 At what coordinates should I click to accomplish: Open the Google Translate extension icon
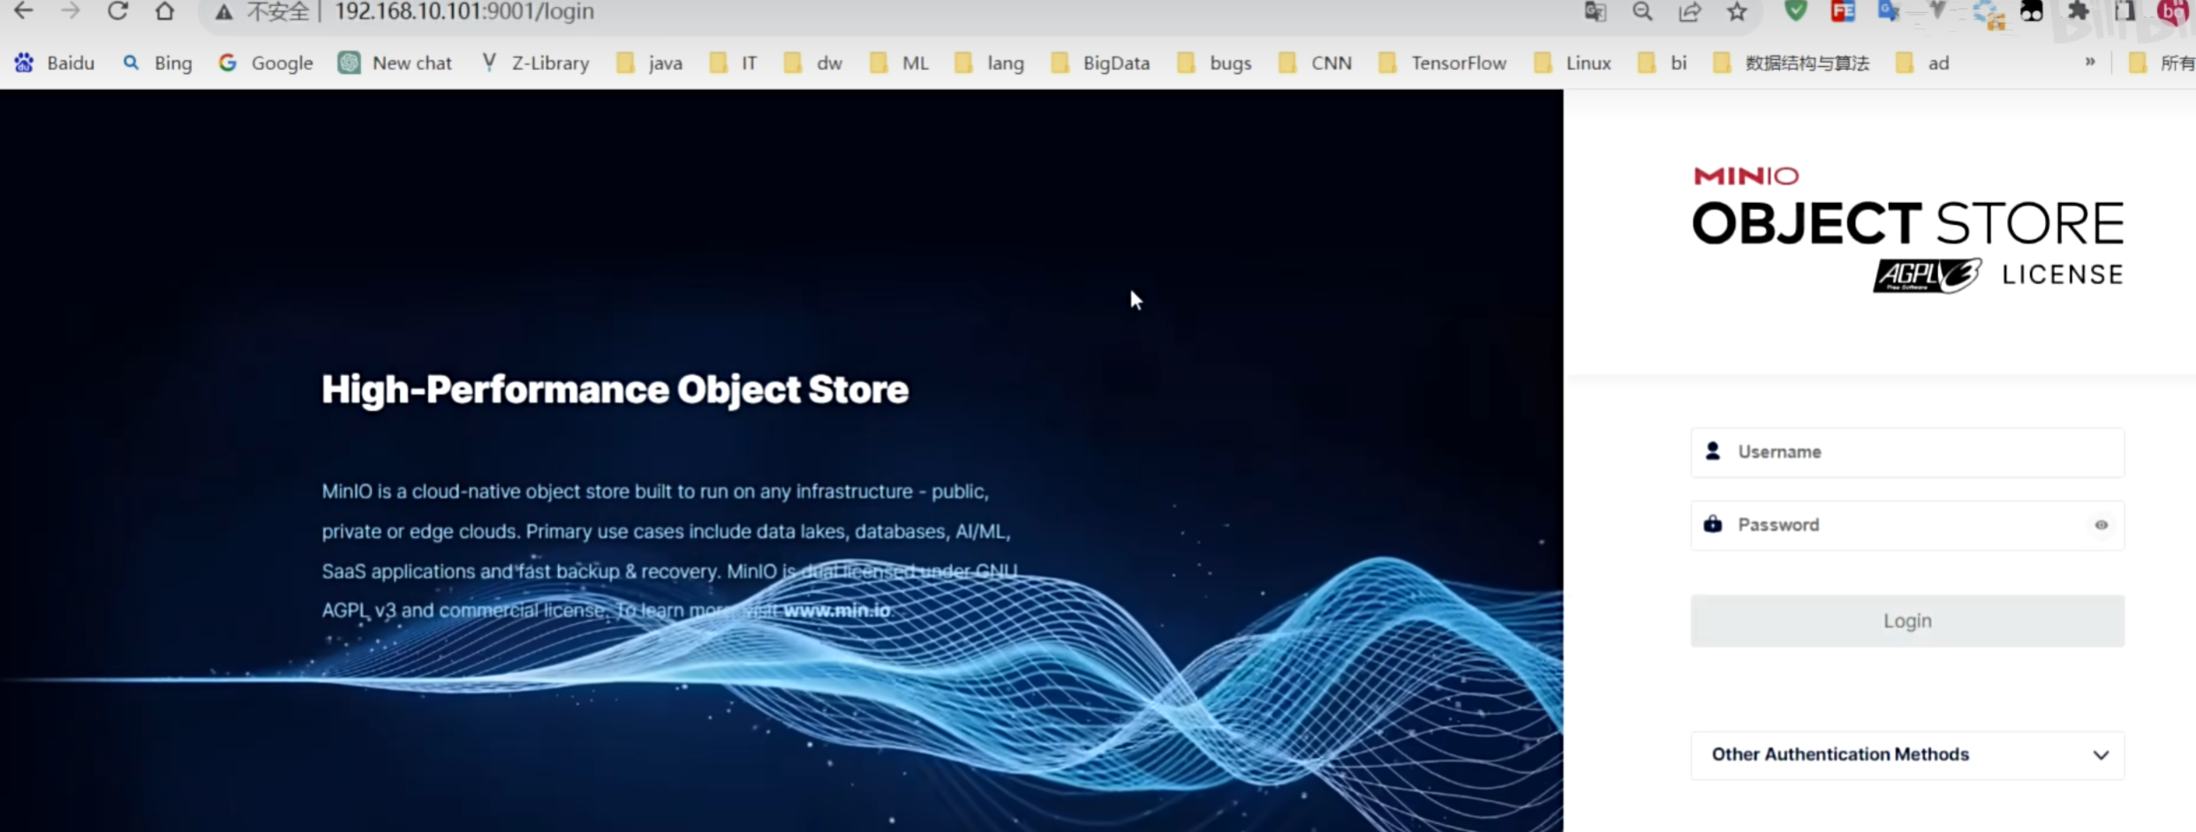pos(1889,11)
